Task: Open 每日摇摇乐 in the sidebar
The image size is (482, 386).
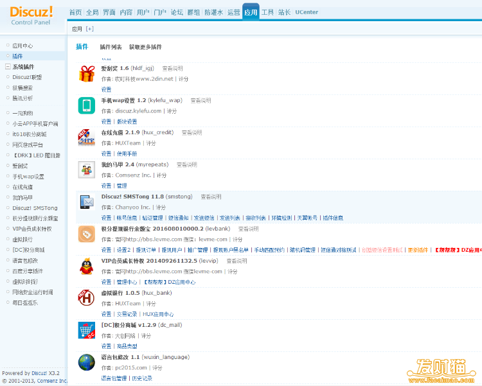Action: point(25,303)
